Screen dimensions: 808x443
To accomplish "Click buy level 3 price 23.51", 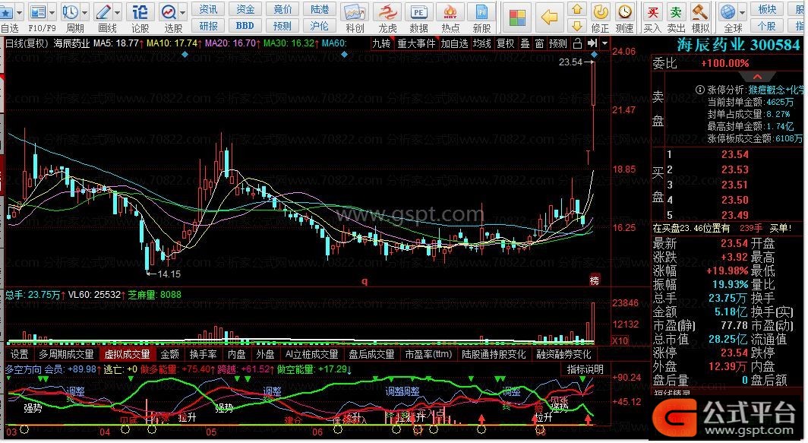I will (x=734, y=185).
